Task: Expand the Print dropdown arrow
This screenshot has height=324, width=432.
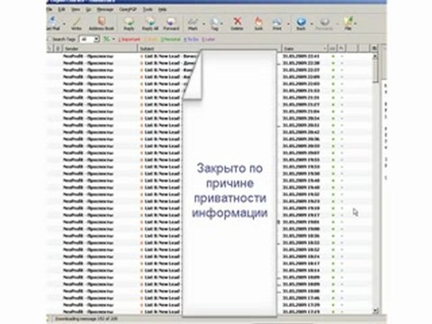Action: 288,23
